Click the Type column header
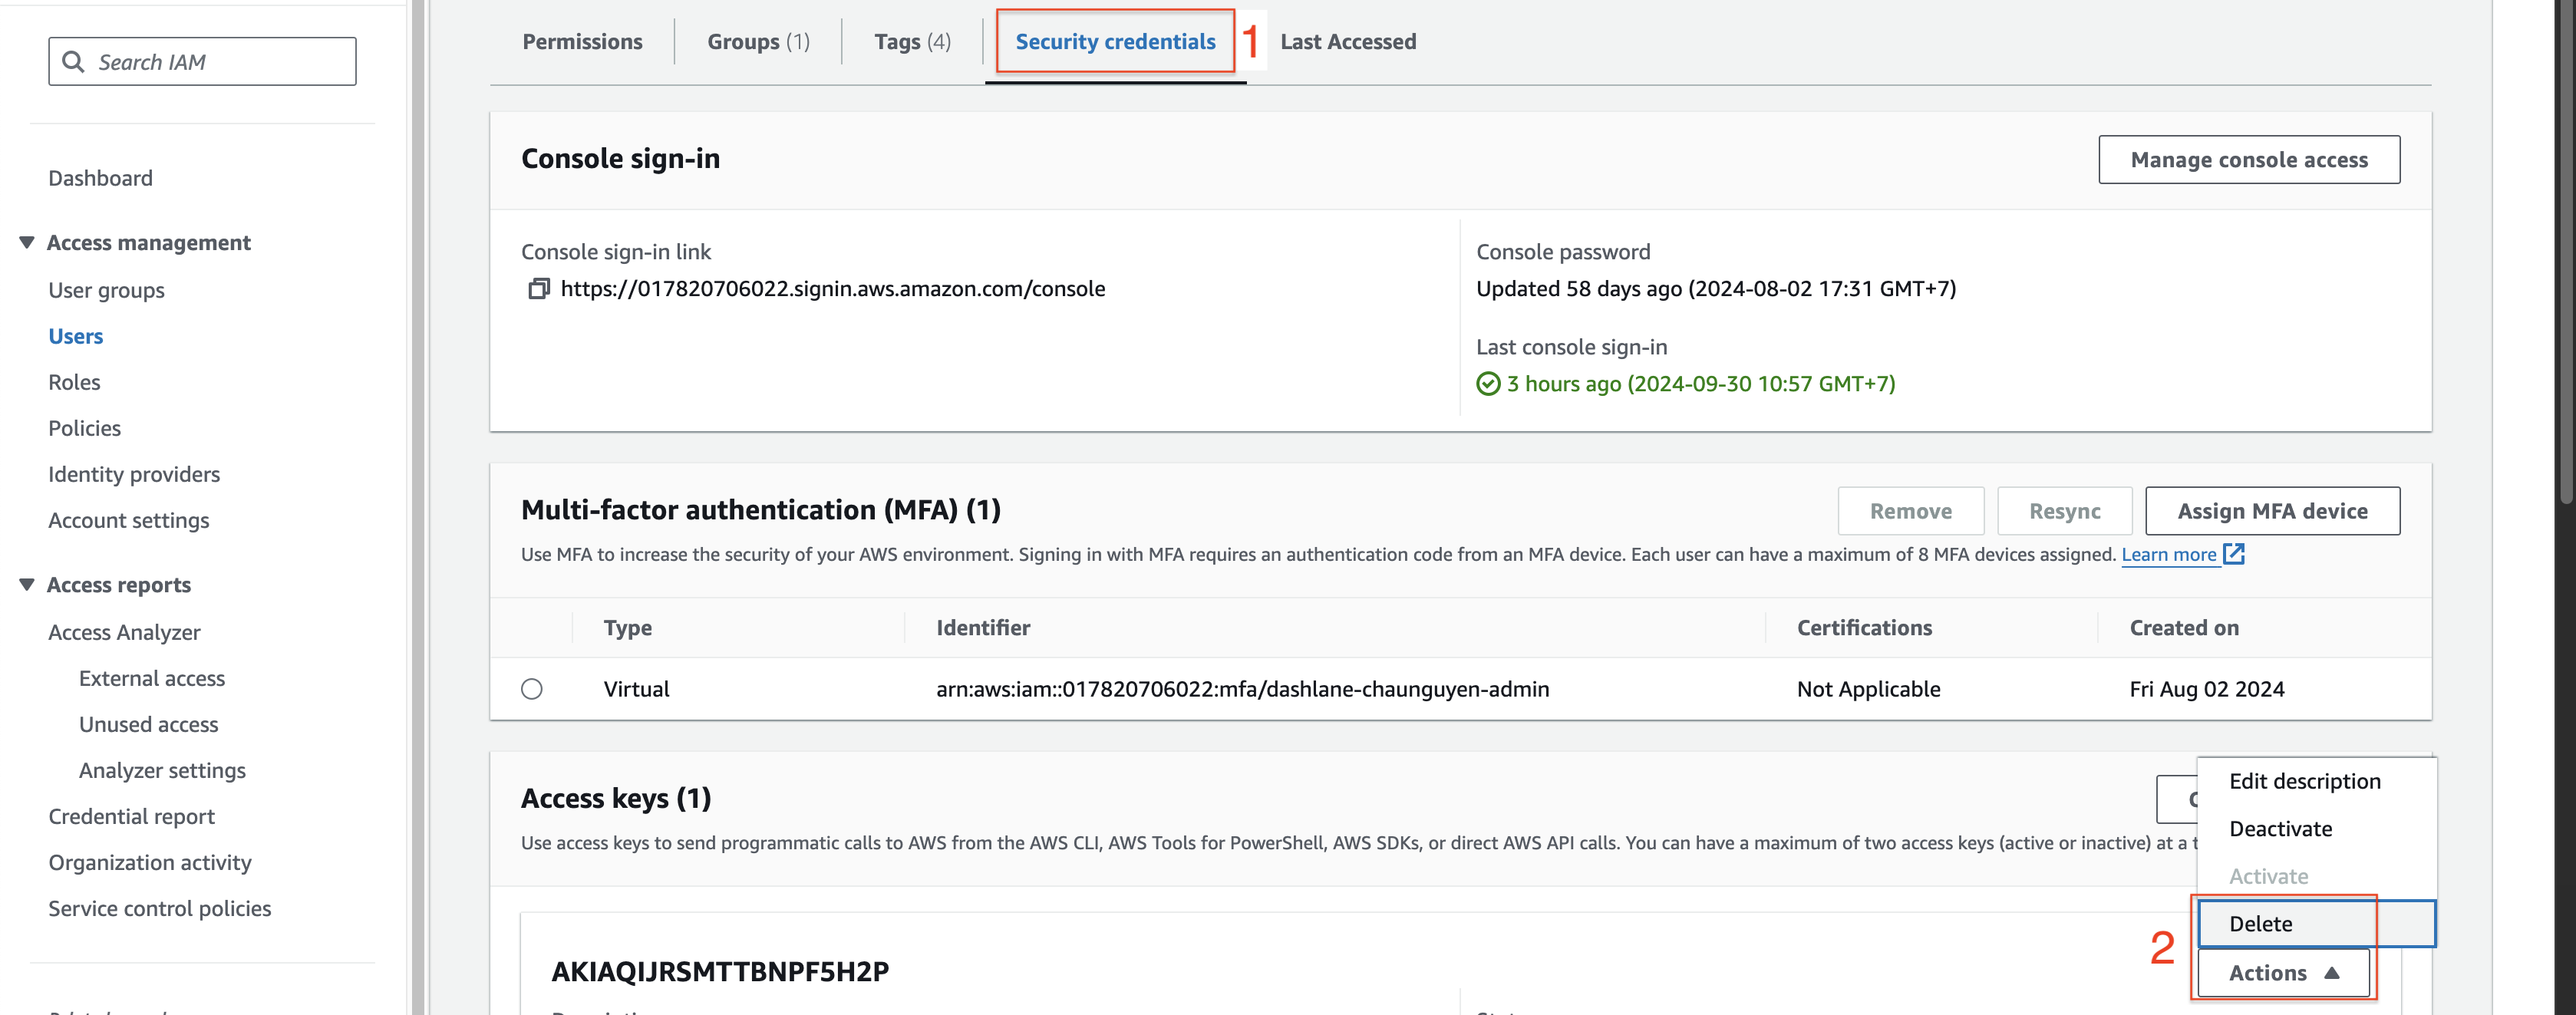 click(x=627, y=628)
